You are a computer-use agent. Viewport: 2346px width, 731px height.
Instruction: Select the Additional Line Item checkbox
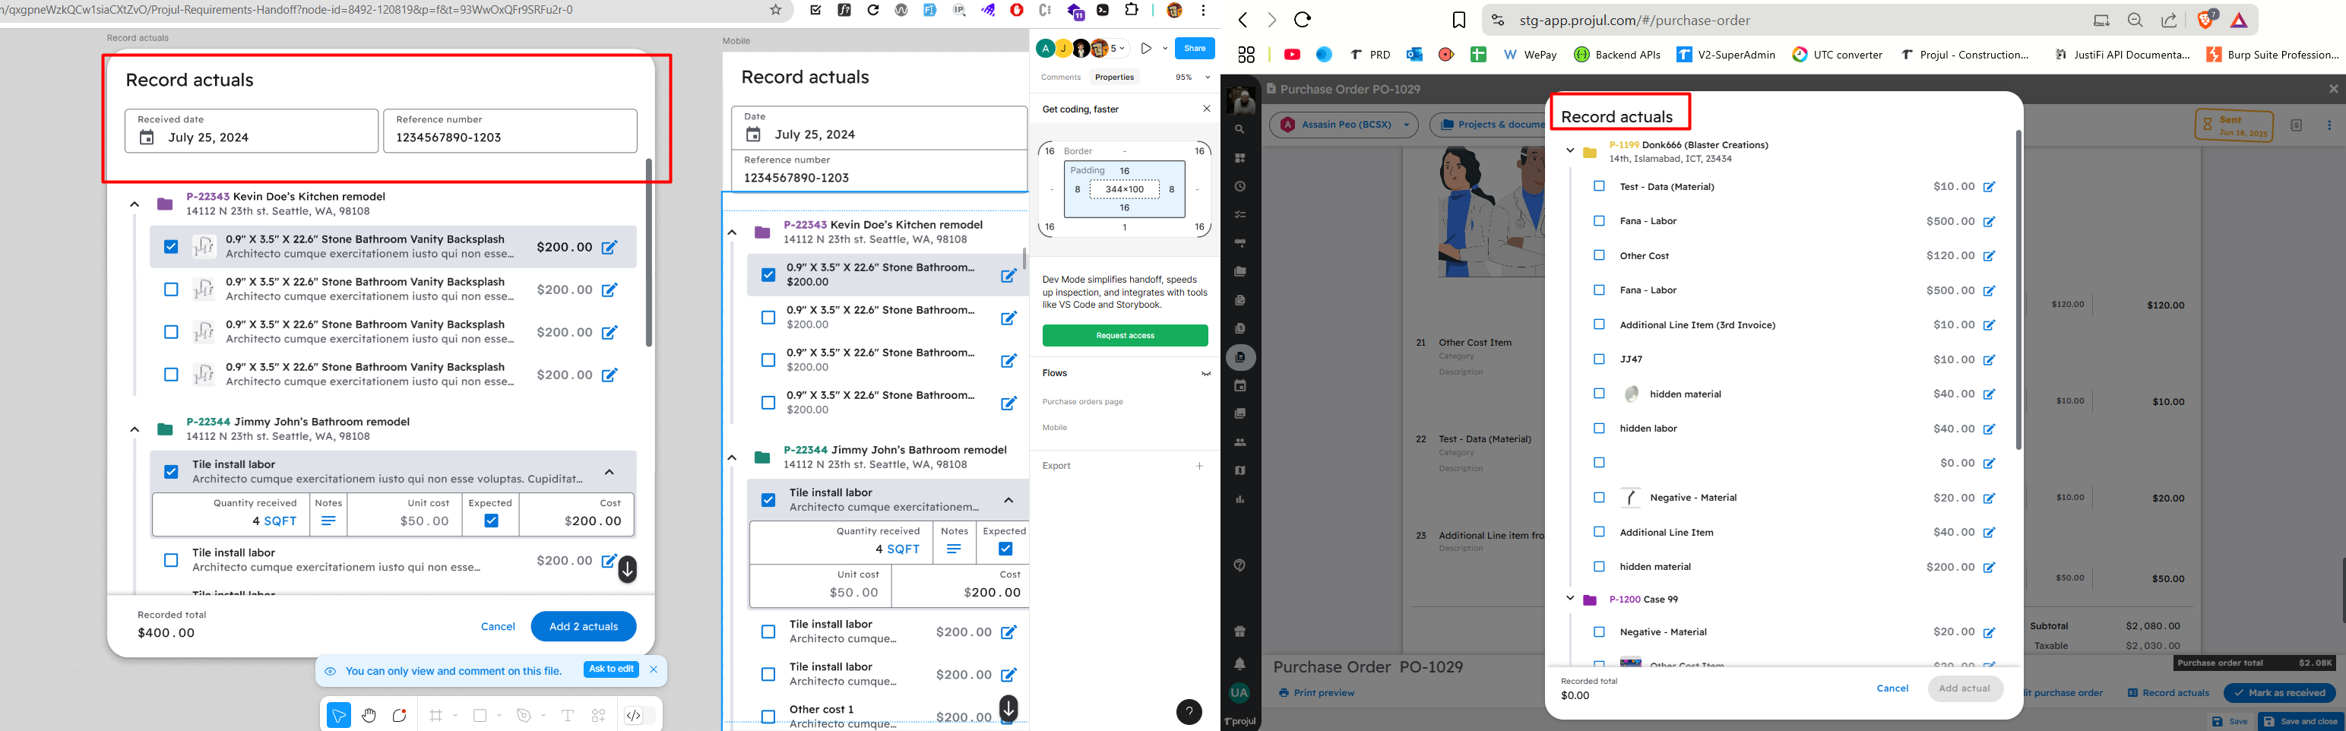click(1598, 532)
